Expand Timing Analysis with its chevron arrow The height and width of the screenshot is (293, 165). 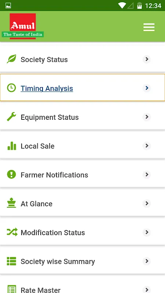coord(147,88)
